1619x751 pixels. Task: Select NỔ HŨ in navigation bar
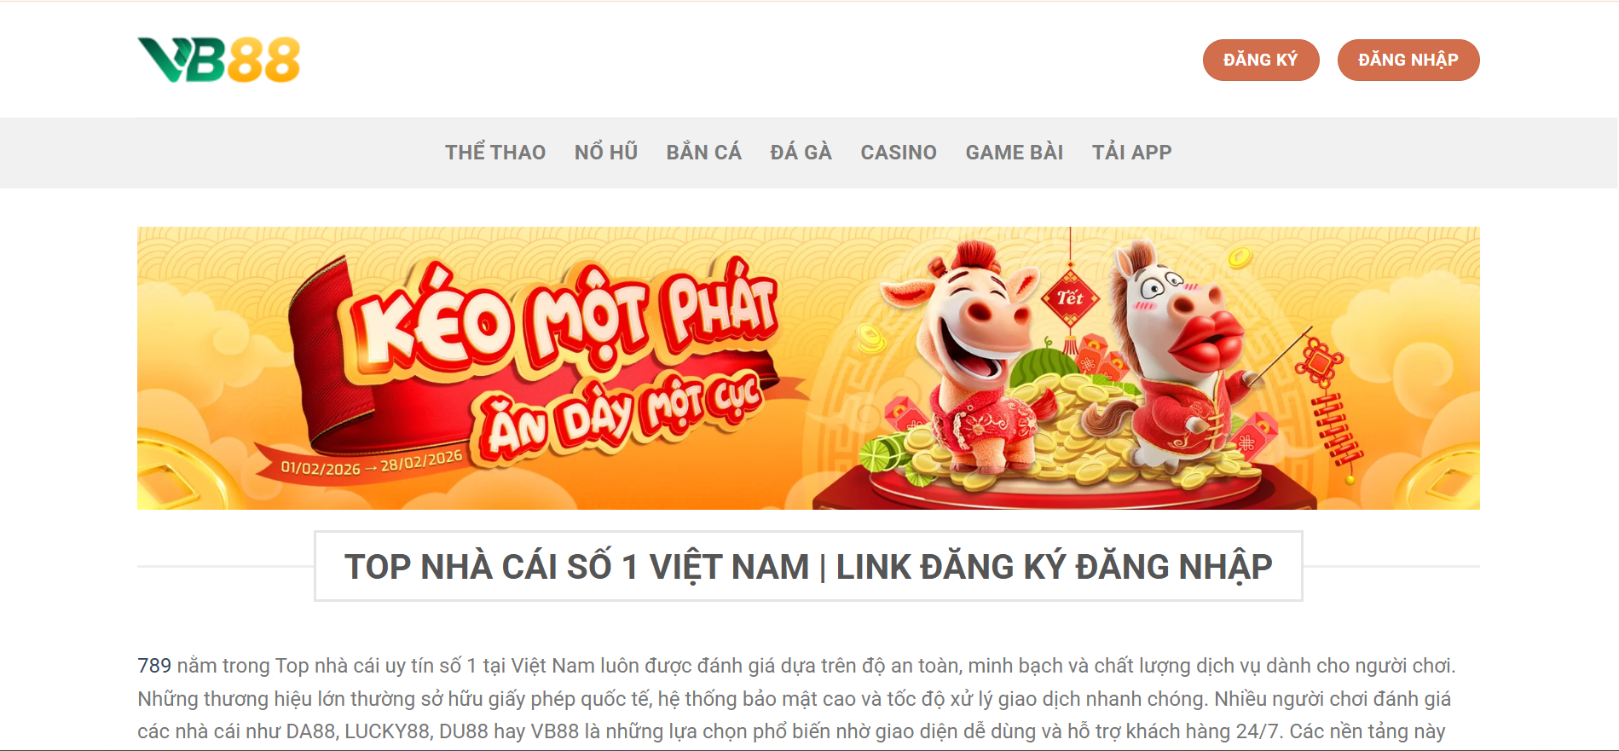606,153
